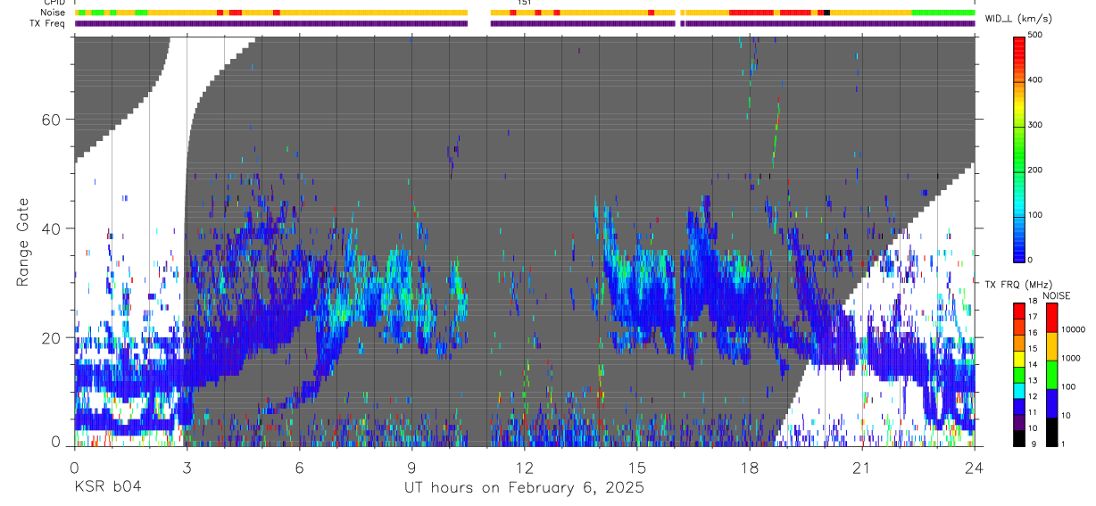Image resolution: width=1096 pixels, height=506 pixels.
Task: Click the '10000' label on the NOISE scale
Action: (x=1074, y=329)
